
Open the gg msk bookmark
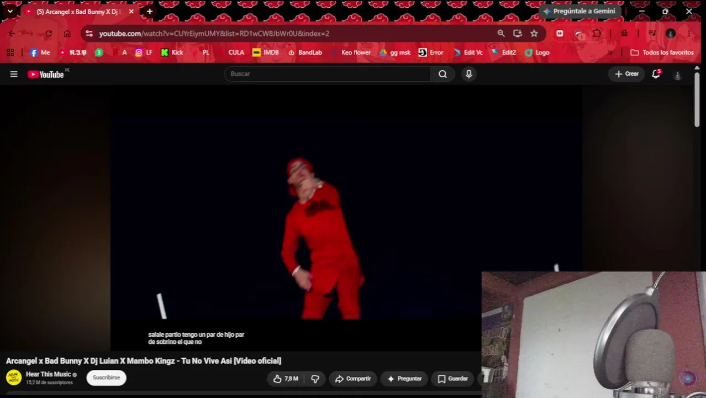coord(394,53)
